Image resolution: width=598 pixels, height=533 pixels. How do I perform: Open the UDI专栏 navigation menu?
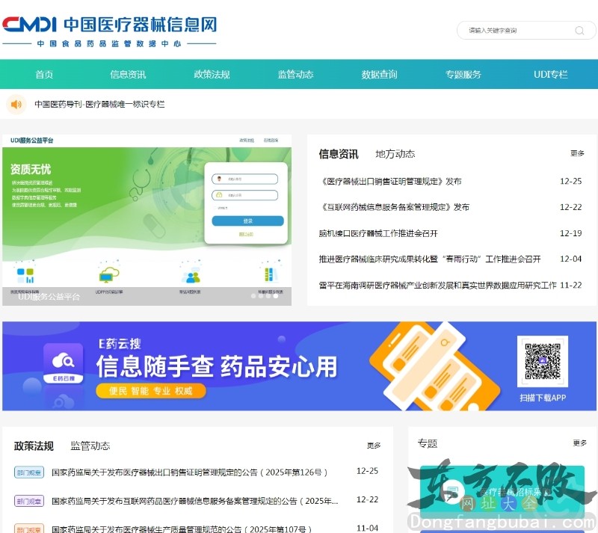pyautogui.click(x=549, y=75)
